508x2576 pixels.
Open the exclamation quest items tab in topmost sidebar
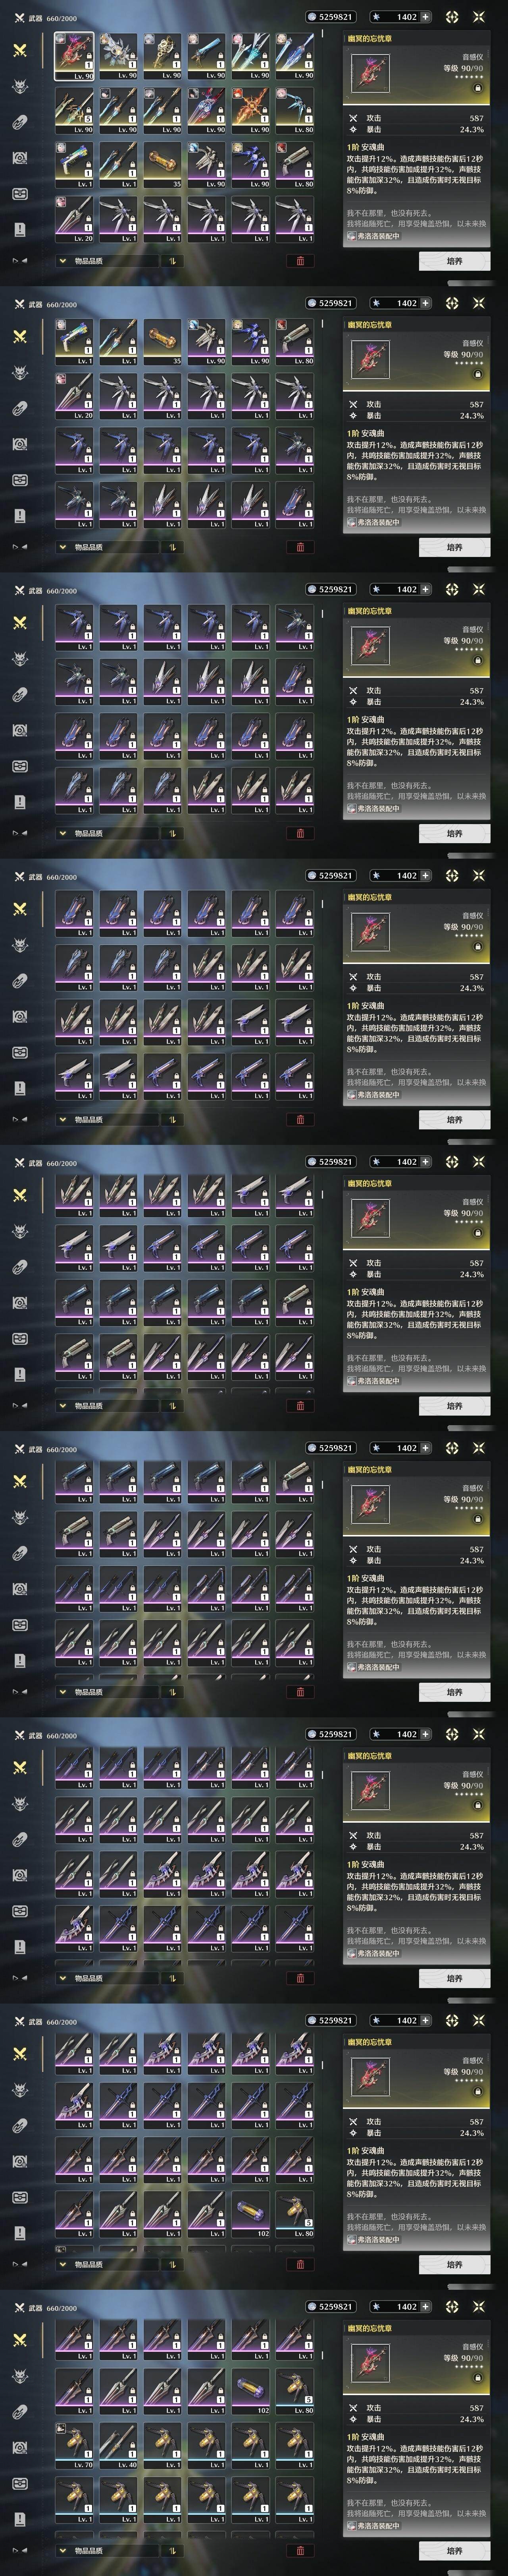pyautogui.click(x=20, y=229)
